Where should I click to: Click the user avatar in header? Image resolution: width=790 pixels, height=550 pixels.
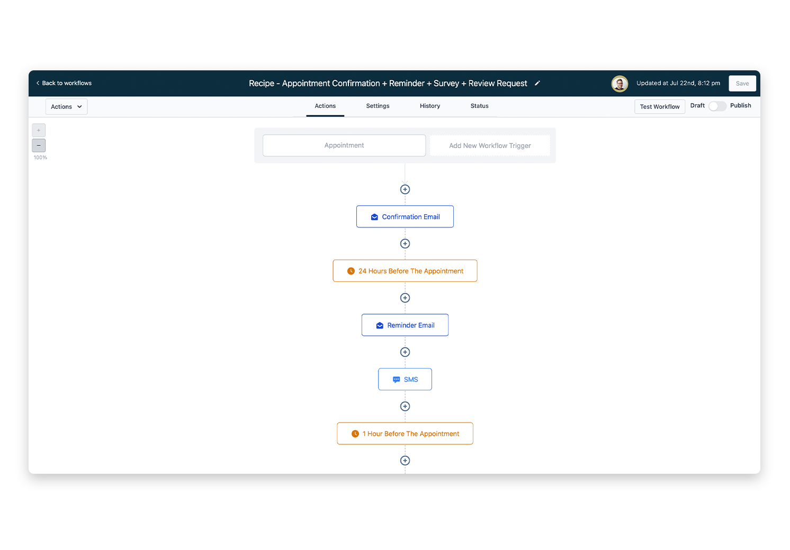pos(620,84)
